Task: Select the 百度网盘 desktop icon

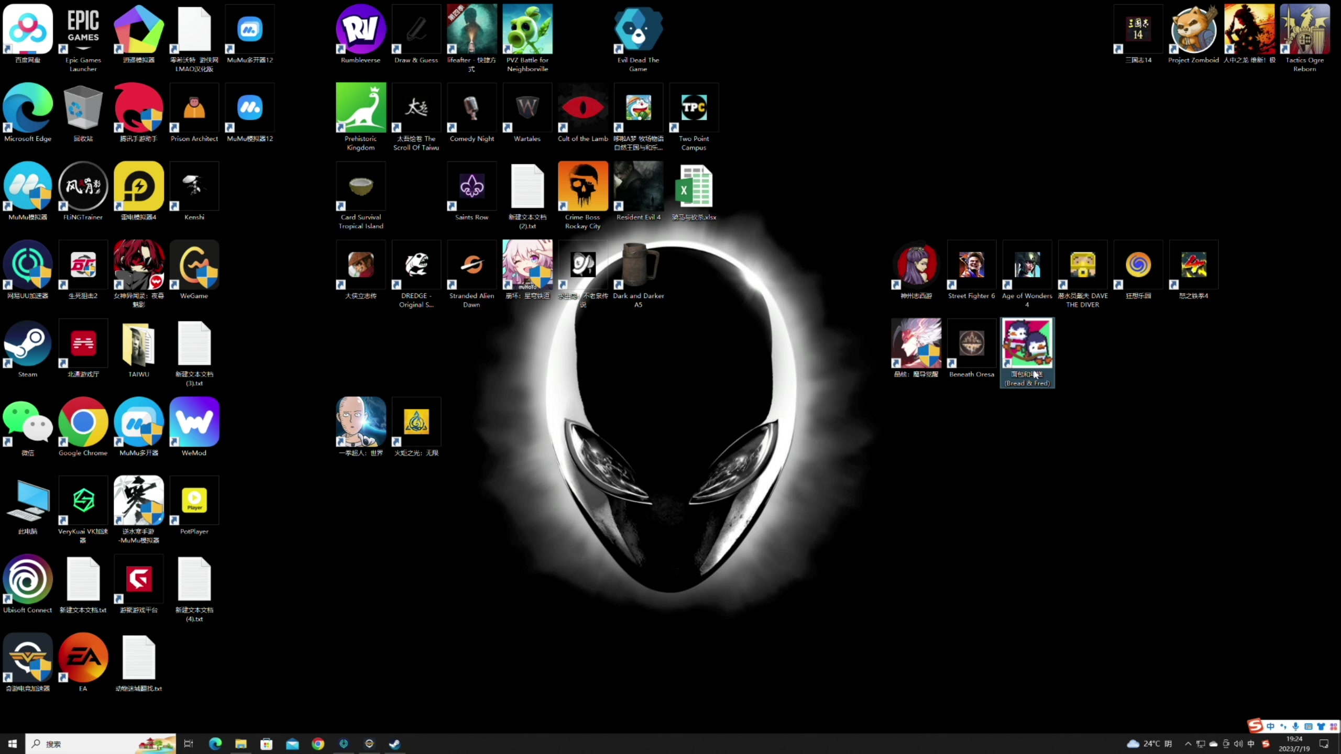Action: (x=28, y=34)
